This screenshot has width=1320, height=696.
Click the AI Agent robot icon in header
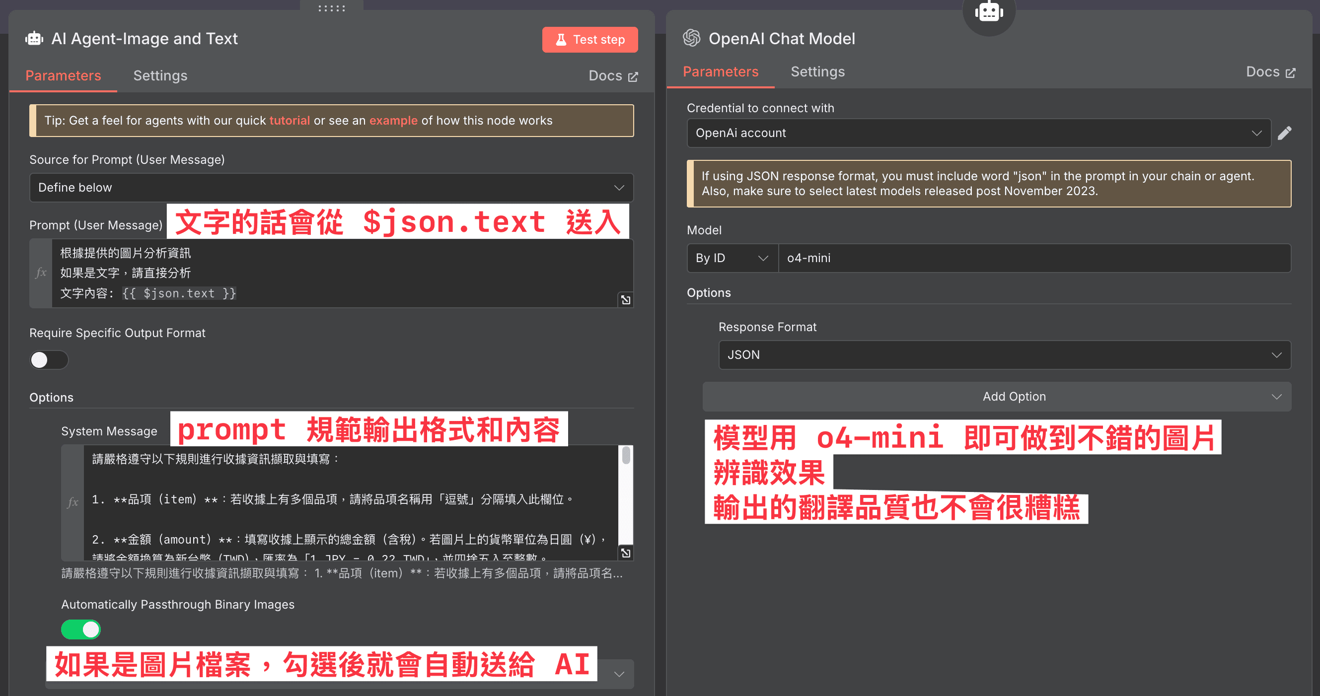click(34, 39)
